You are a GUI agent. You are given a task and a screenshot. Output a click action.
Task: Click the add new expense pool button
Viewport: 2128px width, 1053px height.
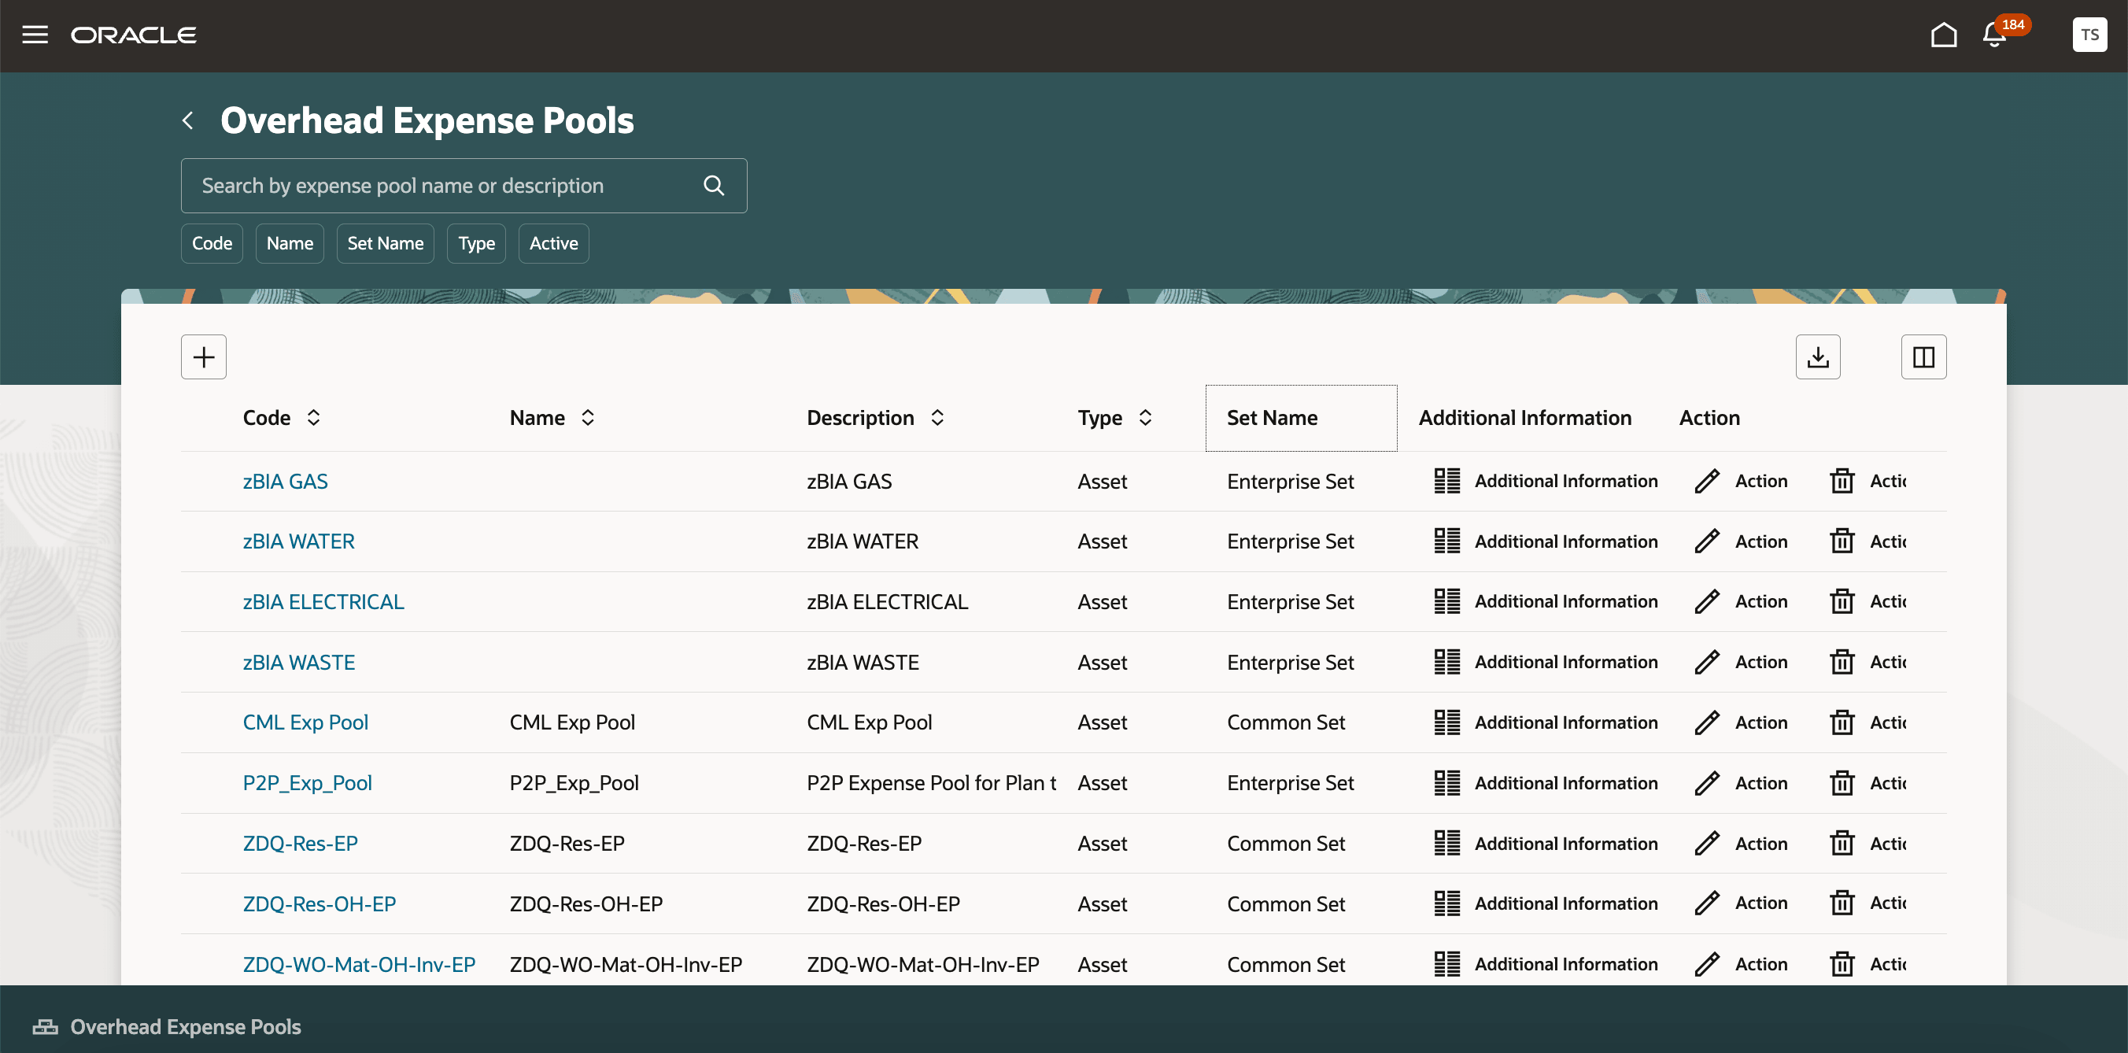pos(203,357)
